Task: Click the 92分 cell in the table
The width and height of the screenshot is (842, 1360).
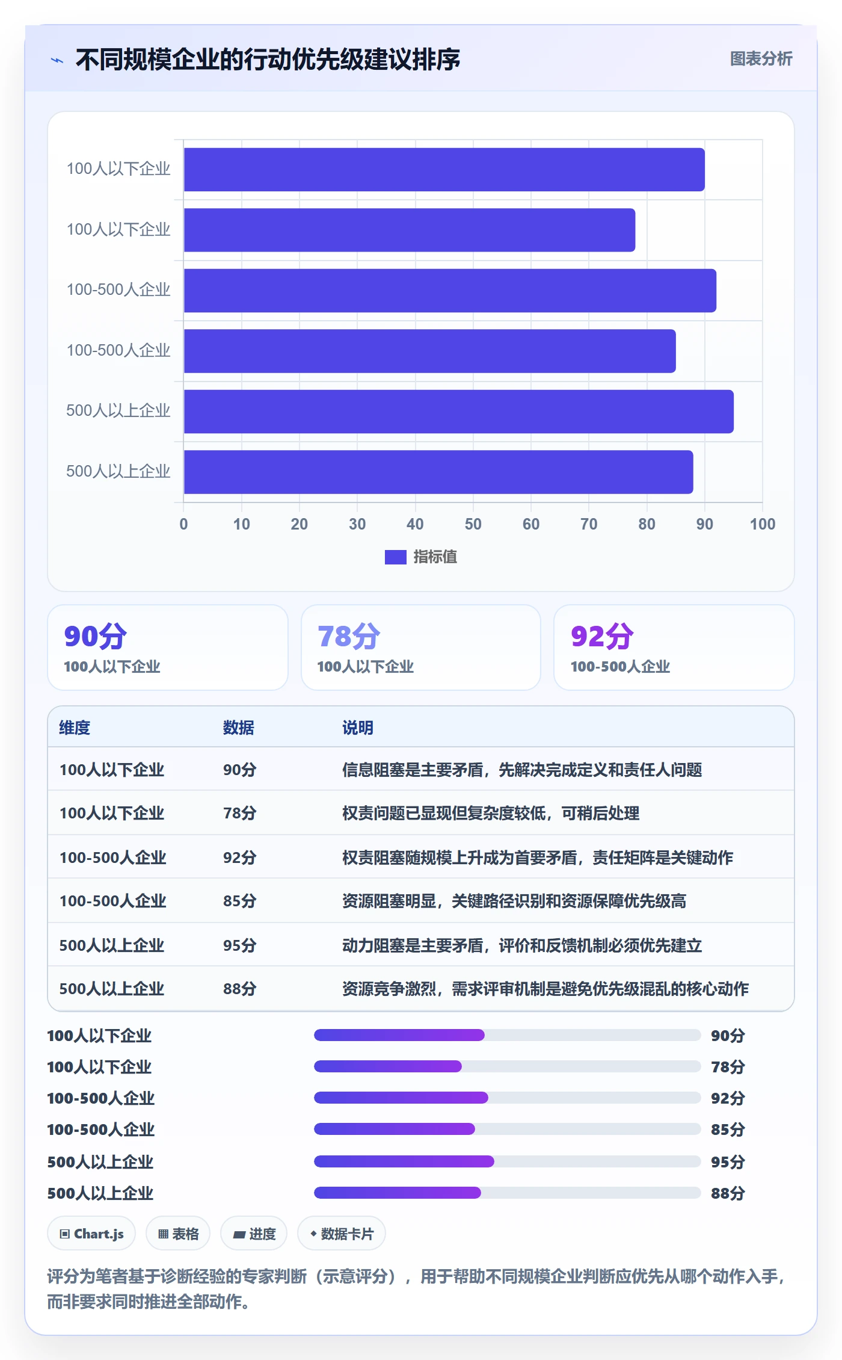Action: tap(239, 858)
